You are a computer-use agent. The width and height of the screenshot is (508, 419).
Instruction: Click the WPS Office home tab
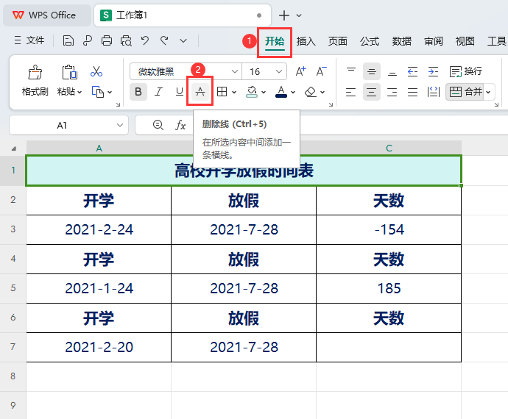[46, 15]
